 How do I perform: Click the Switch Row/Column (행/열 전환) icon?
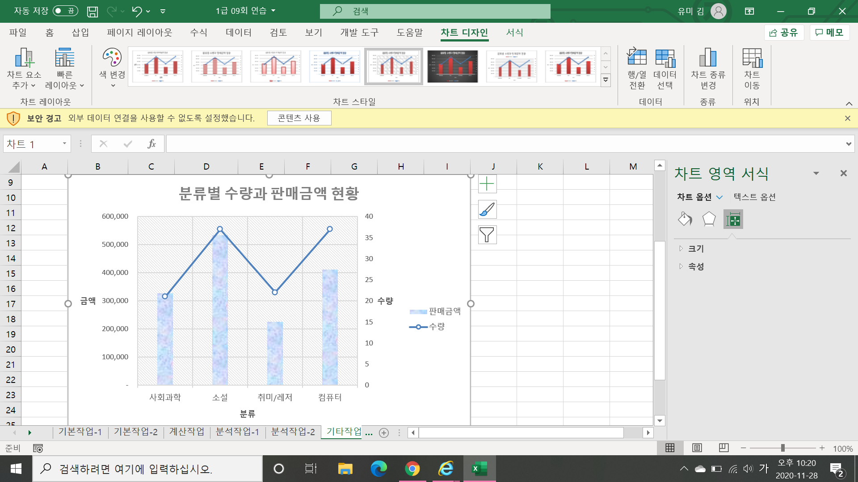tap(637, 58)
